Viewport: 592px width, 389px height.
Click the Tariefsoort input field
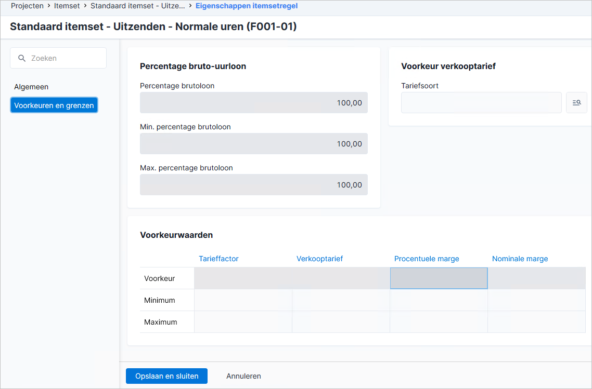tap(481, 102)
